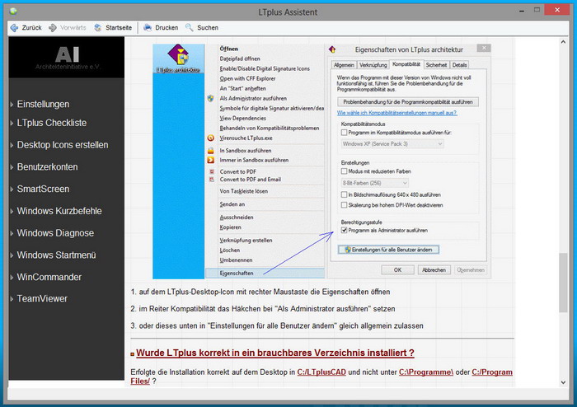Toggle Bildschirmauflösung 640 x 480 checkbox
Image resolution: width=577 pixels, height=407 pixels.
point(344,194)
